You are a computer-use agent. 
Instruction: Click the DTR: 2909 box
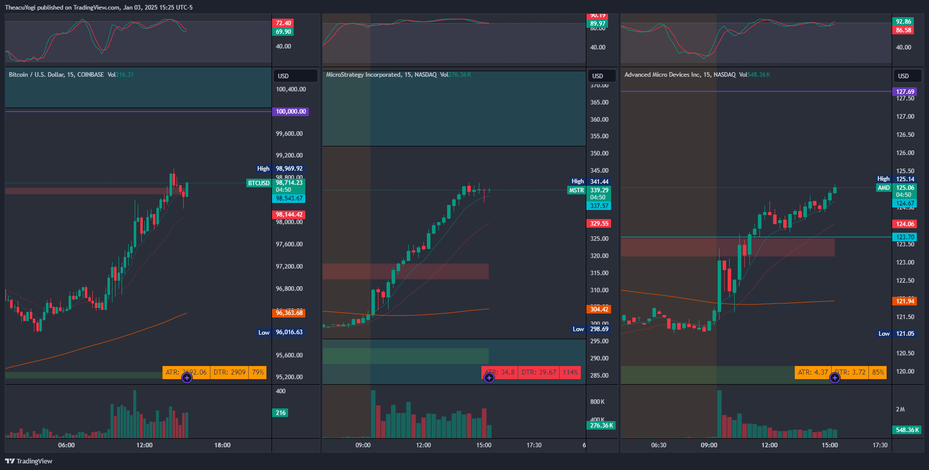point(230,373)
